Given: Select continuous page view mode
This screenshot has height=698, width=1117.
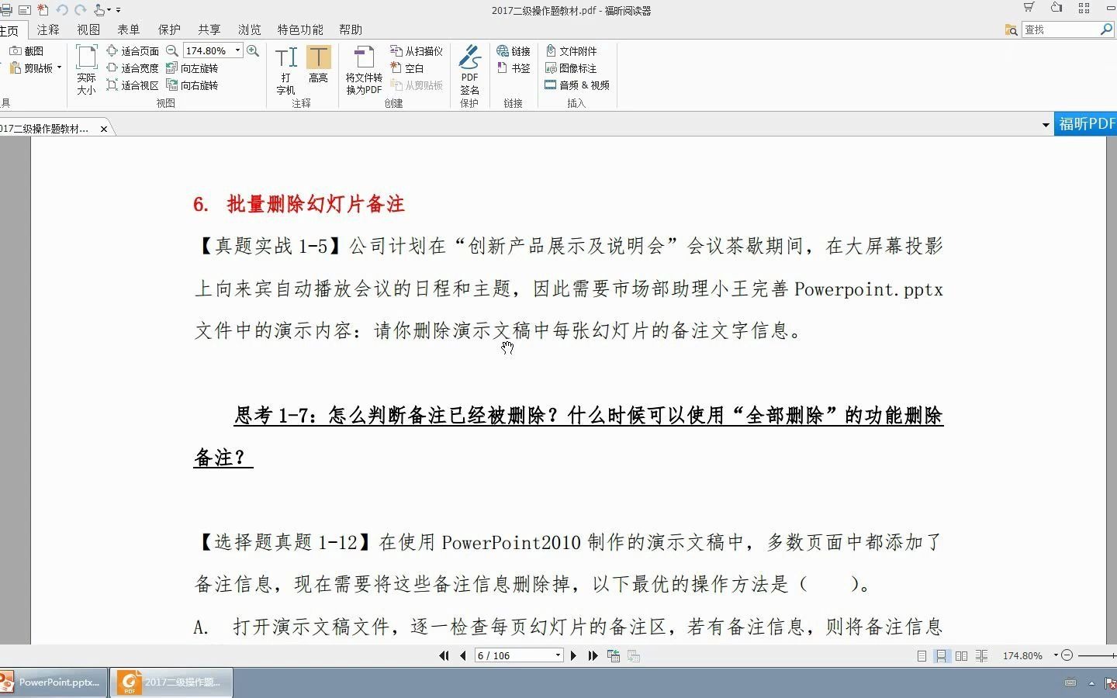Looking at the screenshot, I should [941, 656].
